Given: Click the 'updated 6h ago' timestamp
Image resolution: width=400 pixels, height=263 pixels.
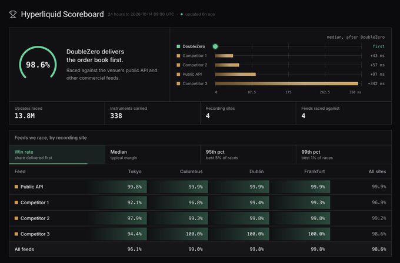Looking at the screenshot, I should pos(200,14).
